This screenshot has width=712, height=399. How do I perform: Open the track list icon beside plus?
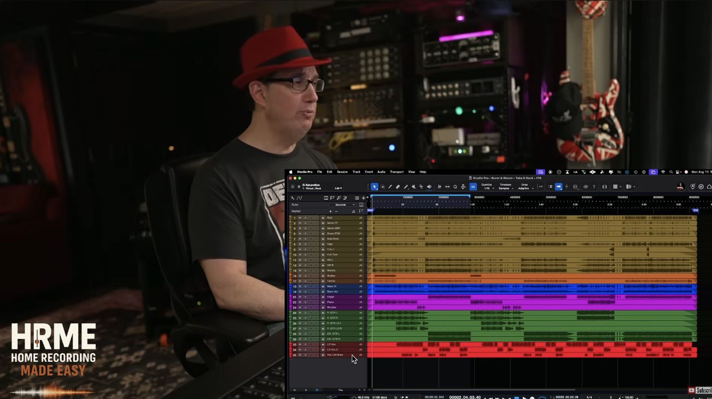357,198
